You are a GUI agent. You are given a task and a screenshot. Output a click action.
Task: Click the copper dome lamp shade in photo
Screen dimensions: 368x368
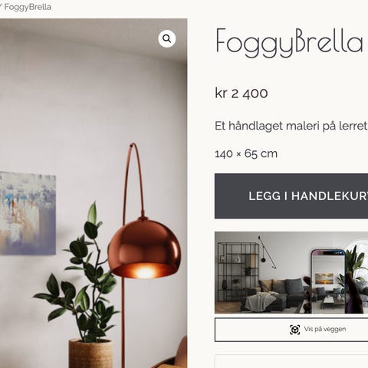click(x=144, y=248)
